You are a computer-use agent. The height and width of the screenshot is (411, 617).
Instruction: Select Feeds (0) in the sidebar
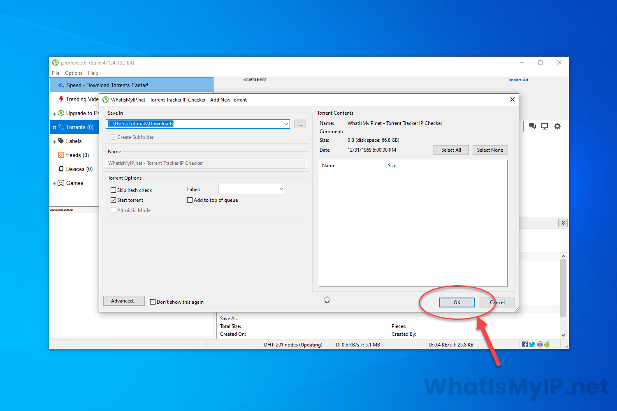coord(77,155)
